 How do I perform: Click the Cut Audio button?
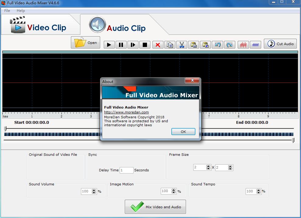280,44
